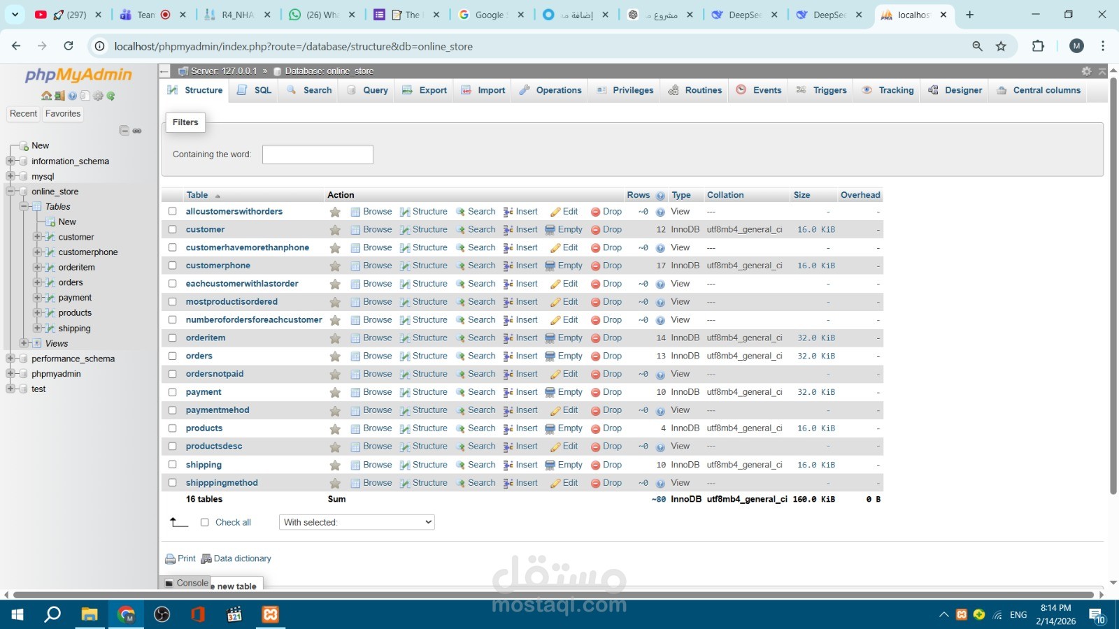Select the products row checkbox
The height and width of the screenshot is (629, 1119).
[172, 428]
